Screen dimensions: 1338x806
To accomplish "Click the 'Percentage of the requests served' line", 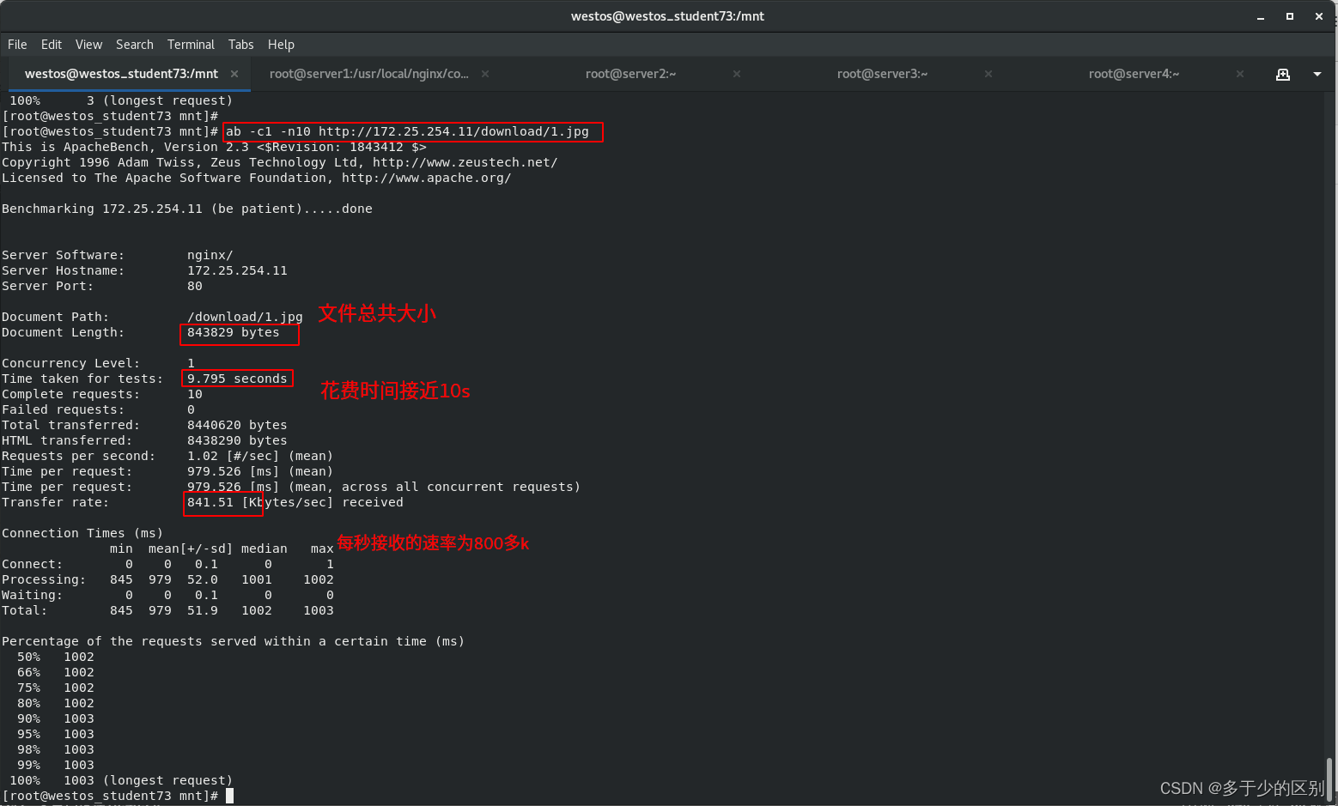I will pyautogui.click(x=233, y=641).
